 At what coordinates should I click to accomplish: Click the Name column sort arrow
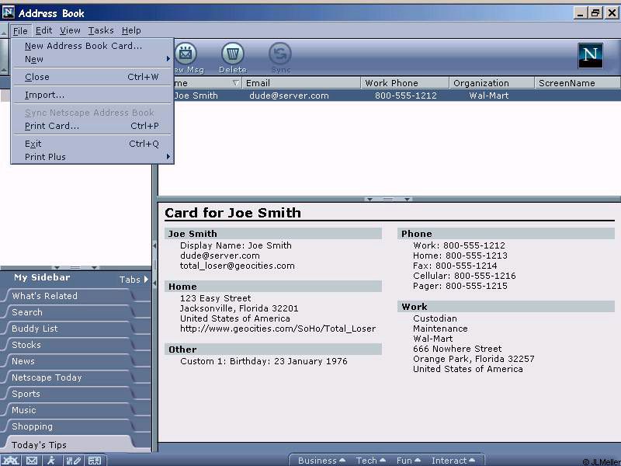pyautogui.click(x=235, y=83)
